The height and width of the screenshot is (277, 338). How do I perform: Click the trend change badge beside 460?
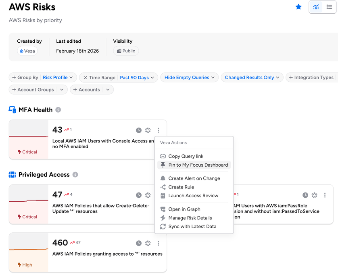coord(75,242)
